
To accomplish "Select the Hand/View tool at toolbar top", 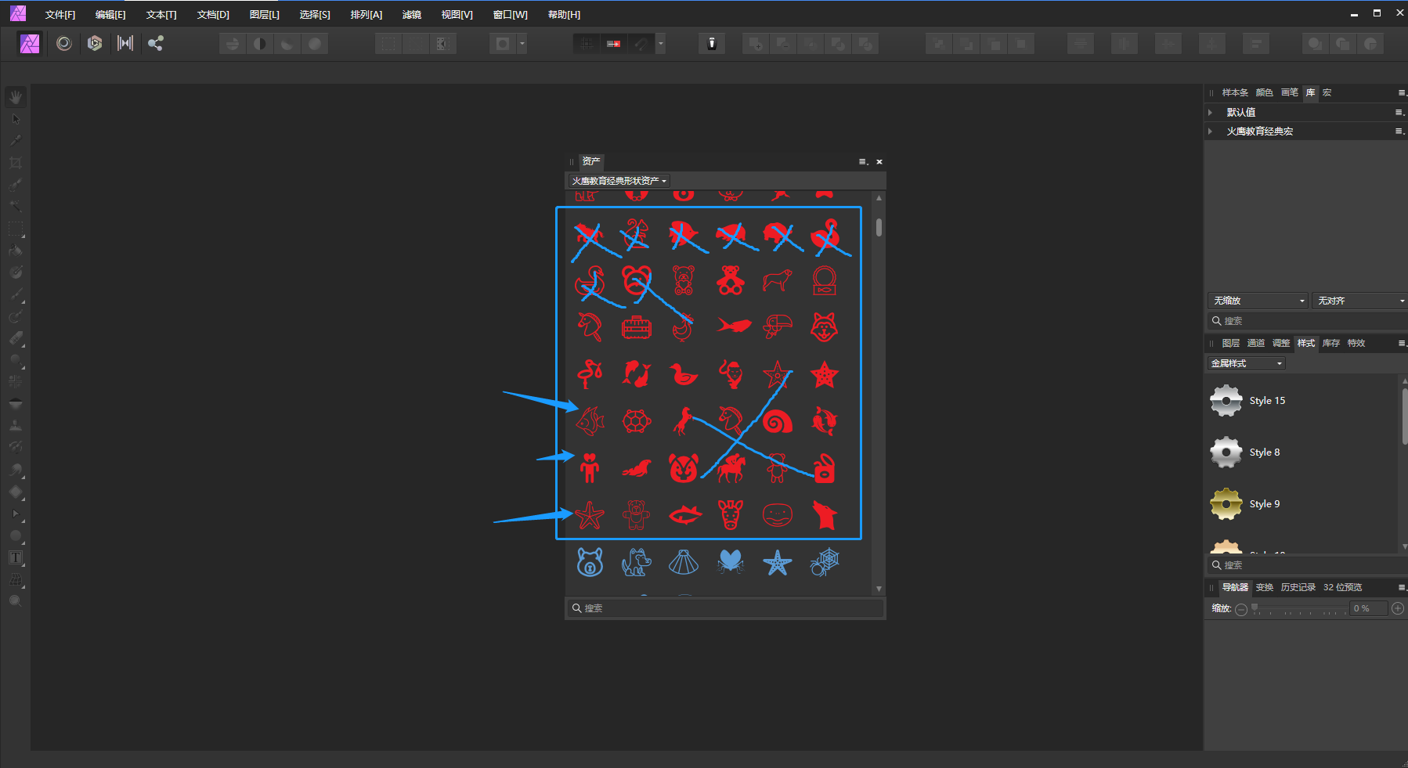I will coord(16,96).
